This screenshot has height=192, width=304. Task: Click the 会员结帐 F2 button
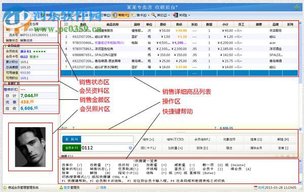click(x=202, y=139)
